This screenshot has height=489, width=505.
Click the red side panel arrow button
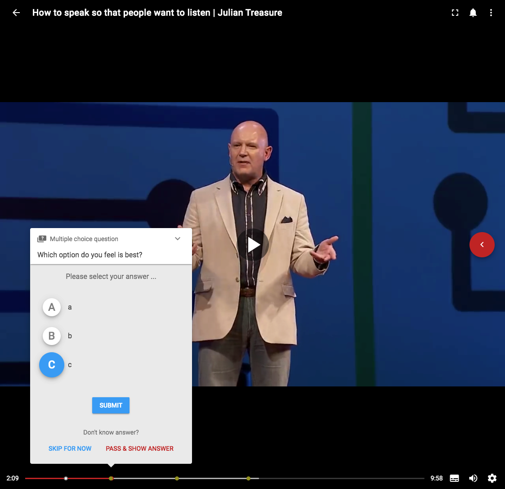pos(482,245)
